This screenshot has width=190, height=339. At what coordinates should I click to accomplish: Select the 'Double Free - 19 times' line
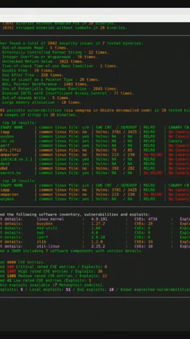pyautogui.click(x=28, y=71)
